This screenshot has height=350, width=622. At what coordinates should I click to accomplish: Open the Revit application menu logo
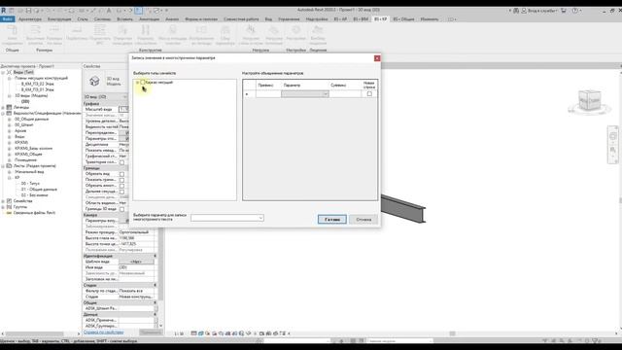click(4, 11)
